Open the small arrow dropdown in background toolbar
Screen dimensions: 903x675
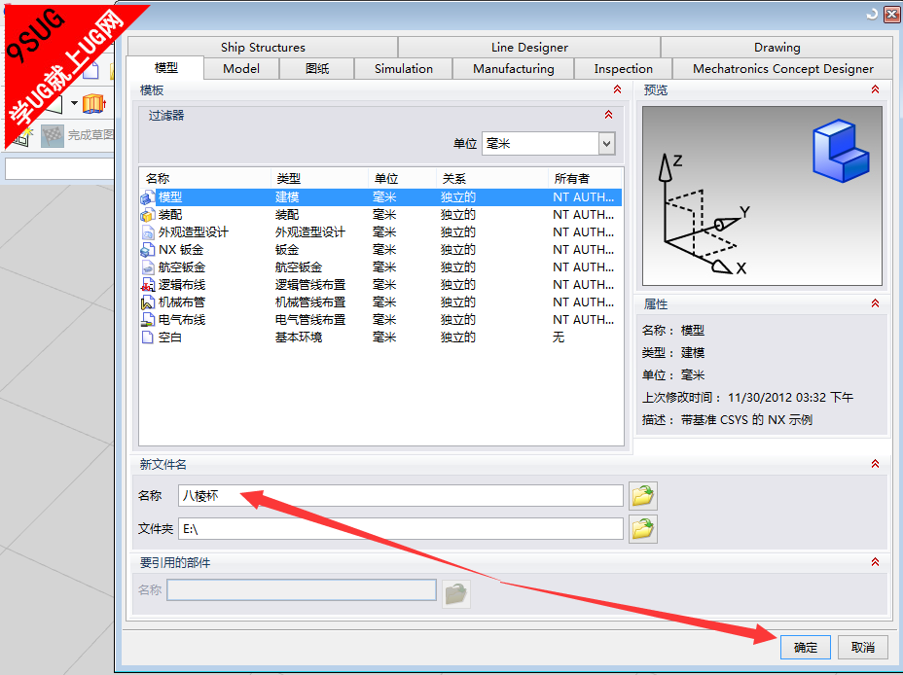click(x=74, y=103)
